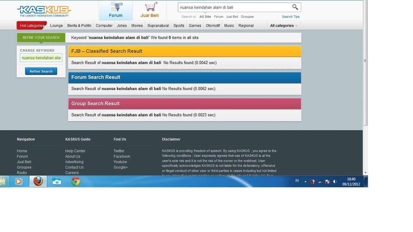Click Forum Search Result header
This screenshot has width=413, height=232.
click(185, 77)
